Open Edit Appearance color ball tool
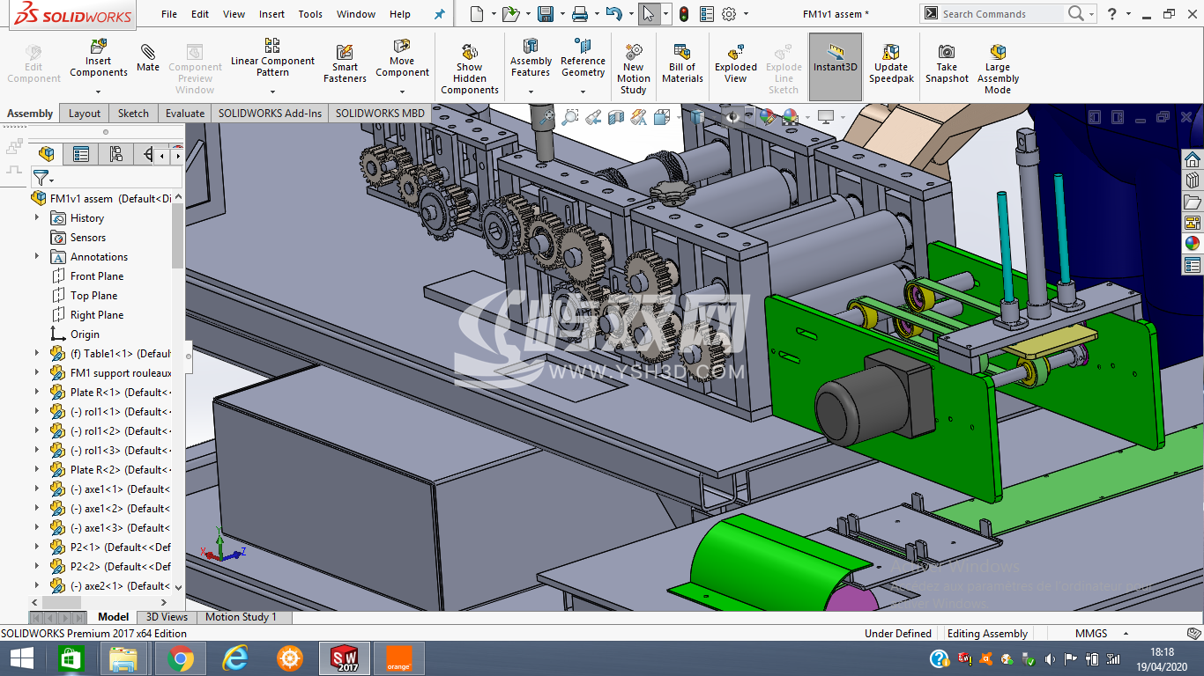The width and height of the screenshot is (1204, 676). tap(767, 116)
